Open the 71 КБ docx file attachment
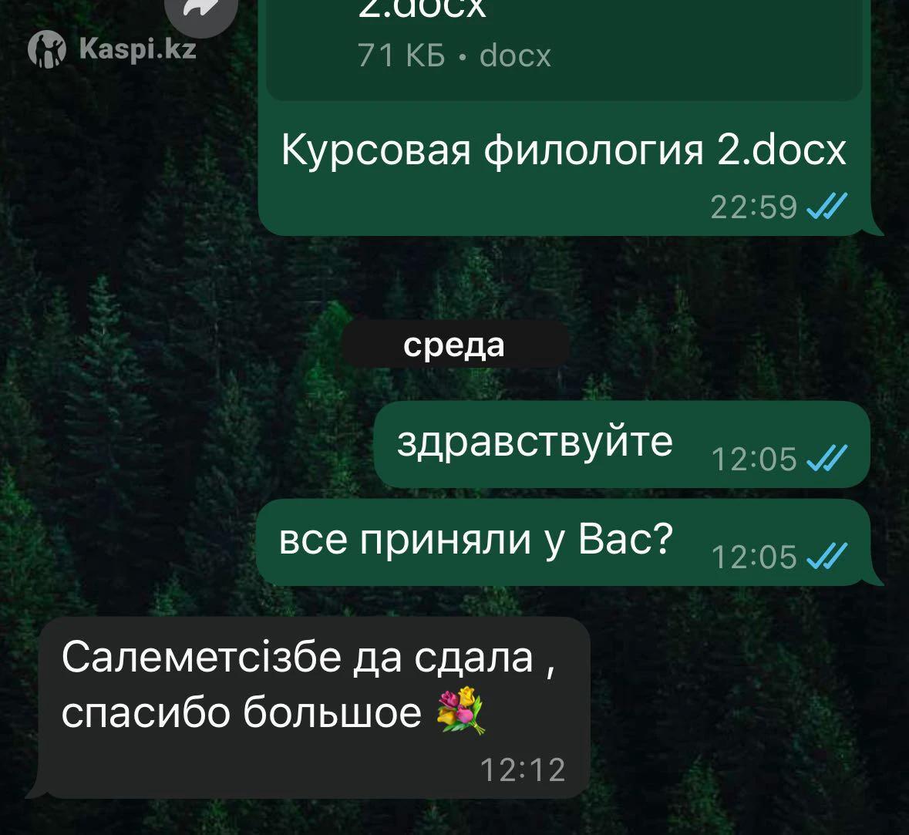The width and height of the screenshot is (909, 835). pos(564,46)
